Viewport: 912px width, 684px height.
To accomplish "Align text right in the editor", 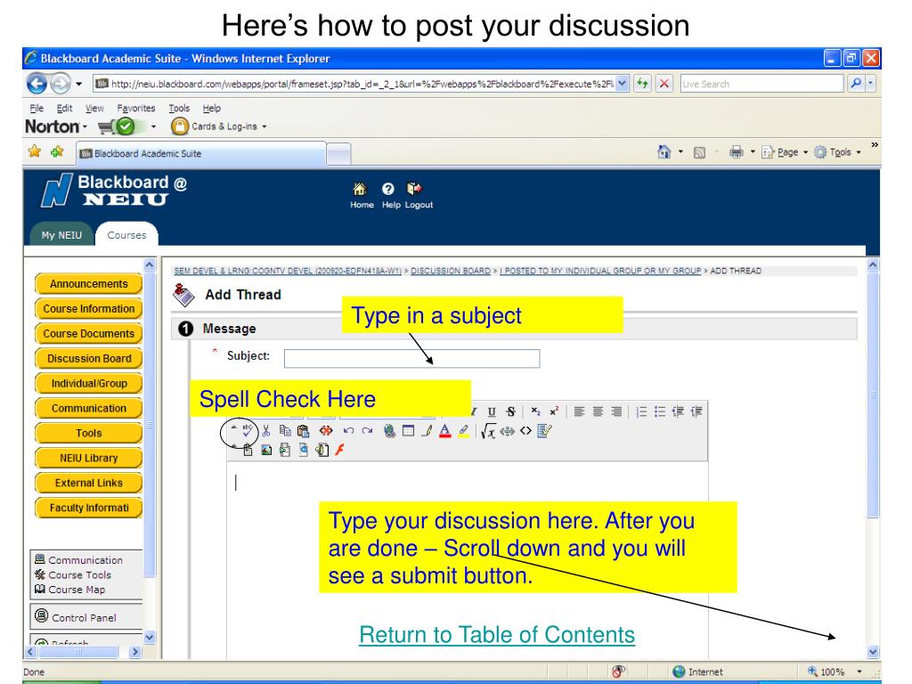I will point(616,411).
